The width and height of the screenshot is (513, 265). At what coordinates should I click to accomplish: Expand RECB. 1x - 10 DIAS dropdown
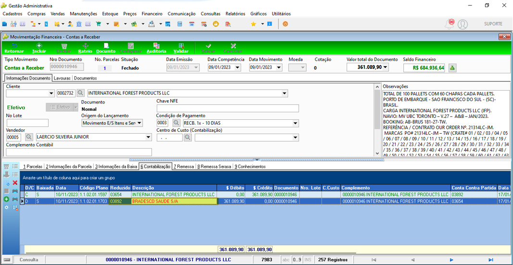[x=295, y=123]
